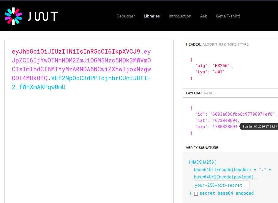Click the VERIFY SIGNATURE section heading
The height and width of the screenshot is (203, 278).
(x=202, y=148)
